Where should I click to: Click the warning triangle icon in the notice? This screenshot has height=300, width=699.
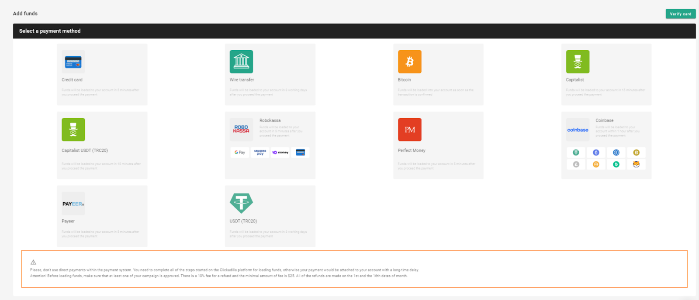(x=33, y=262)
